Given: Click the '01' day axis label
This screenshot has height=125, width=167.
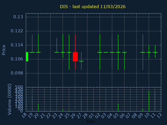Looking at the screenshot, I should pos(92,116).
